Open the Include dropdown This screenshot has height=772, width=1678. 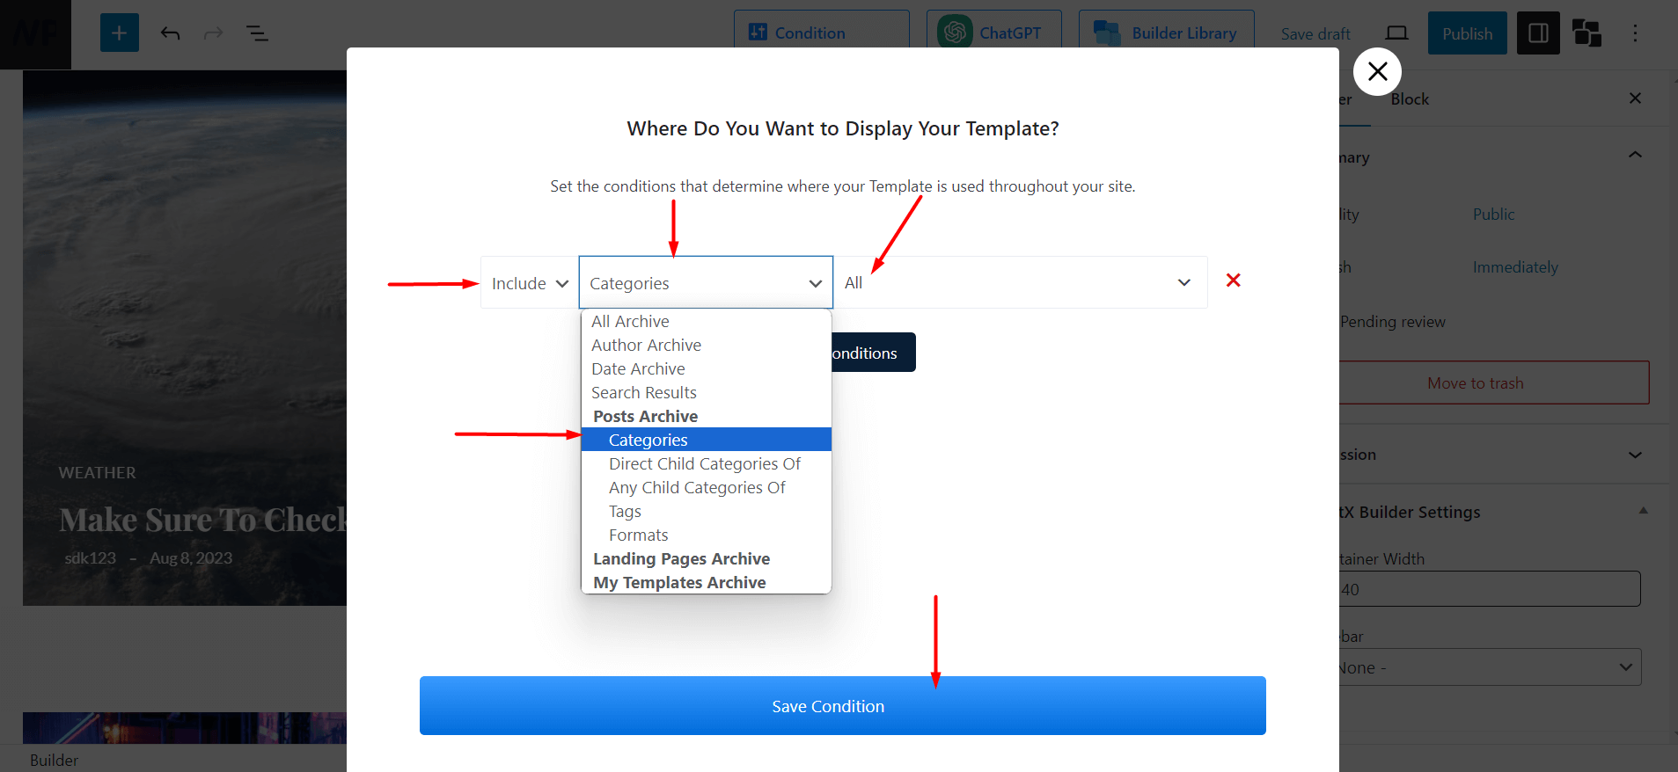[529, 283]
